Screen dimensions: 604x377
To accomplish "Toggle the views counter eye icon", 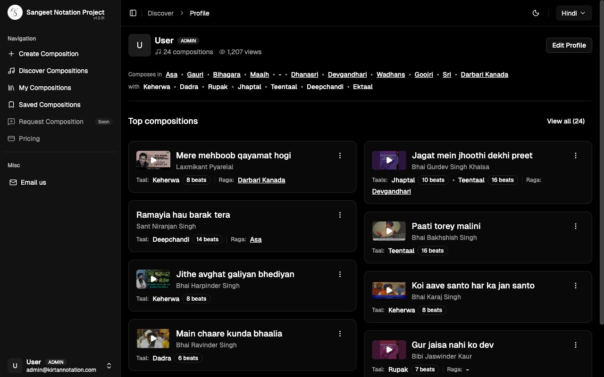I will tap(222, 52).
